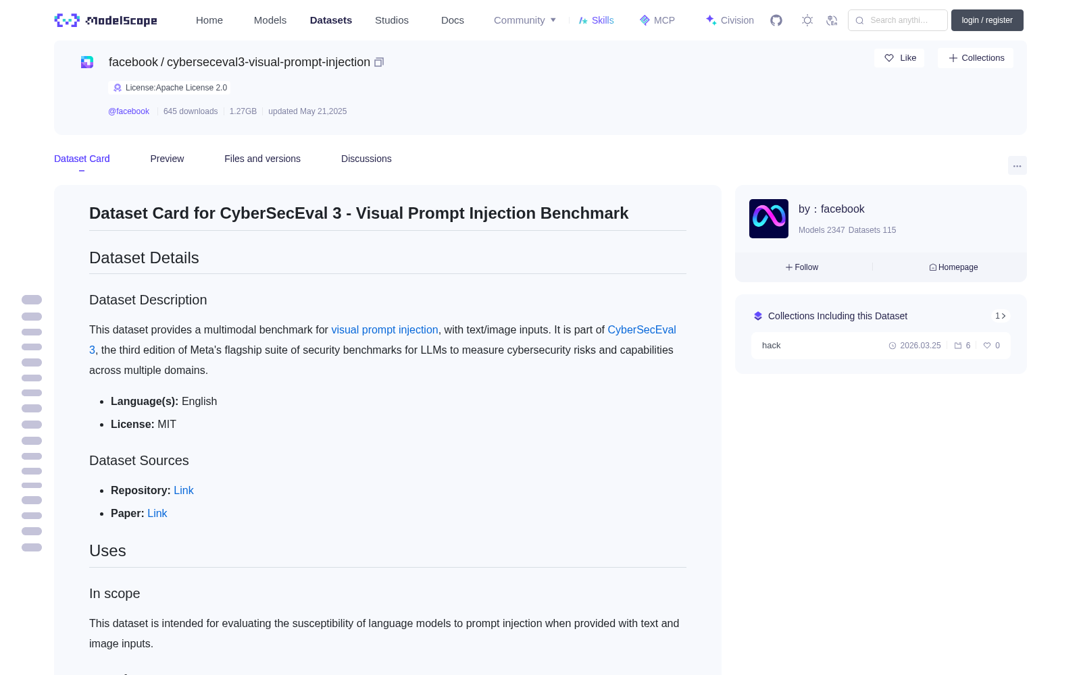Viewport: 1081px width, 675px height.
Task: Open the hack collection entry
Action: (881, 346)
